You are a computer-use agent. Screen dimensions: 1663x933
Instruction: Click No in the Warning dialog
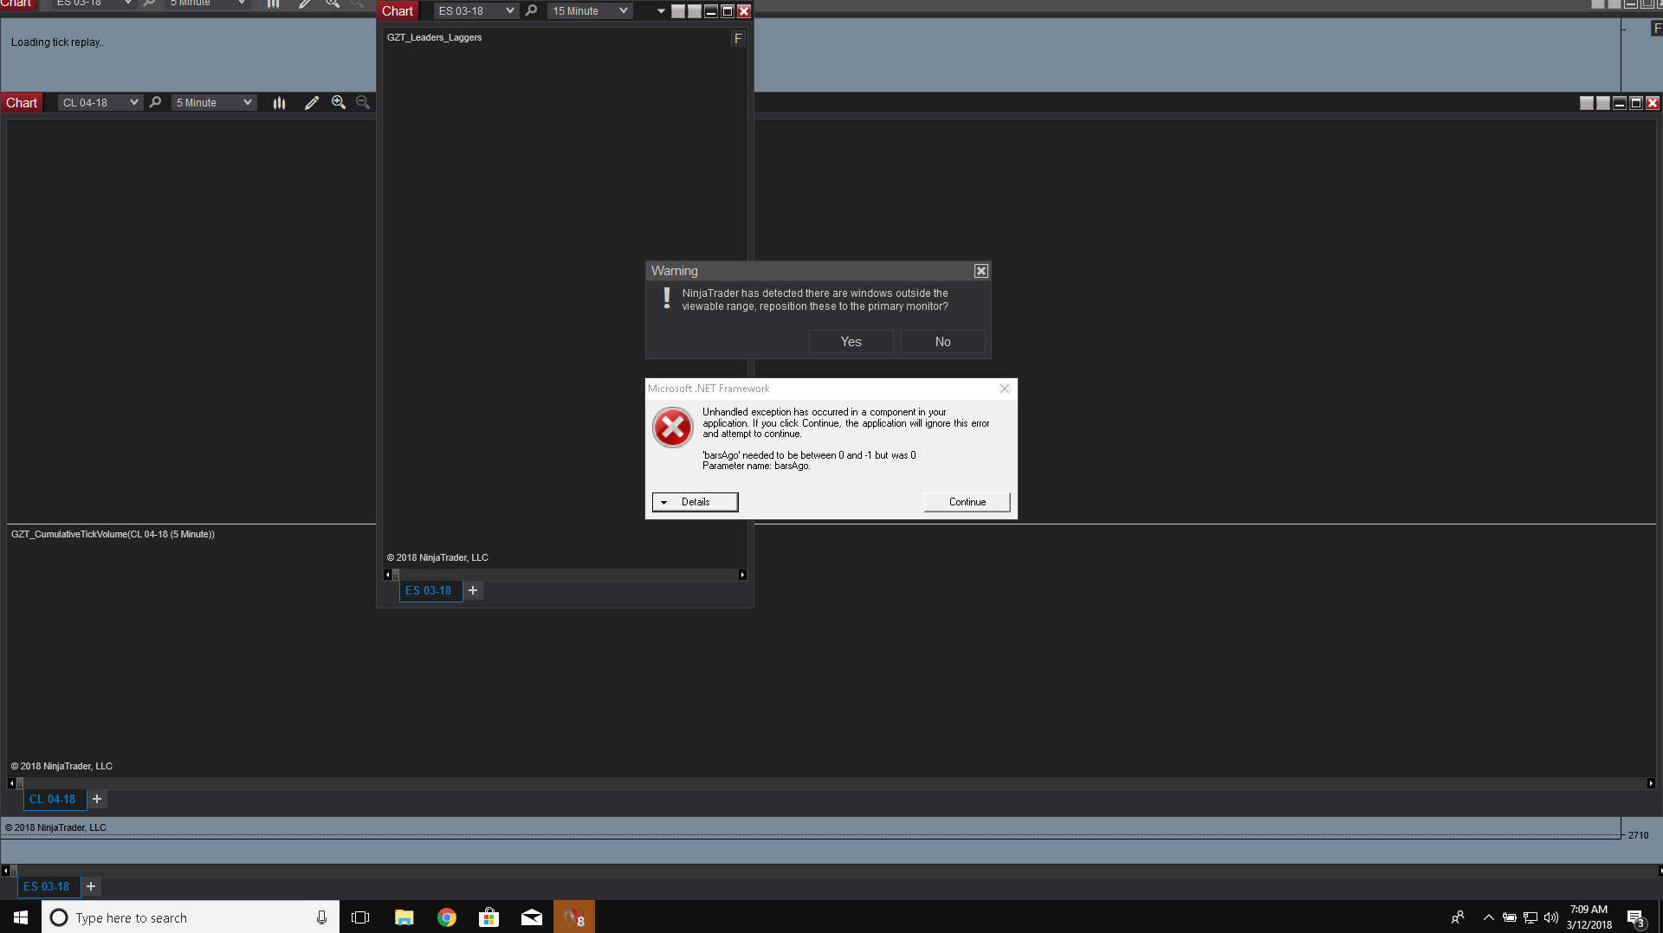(x=943, y=342)
